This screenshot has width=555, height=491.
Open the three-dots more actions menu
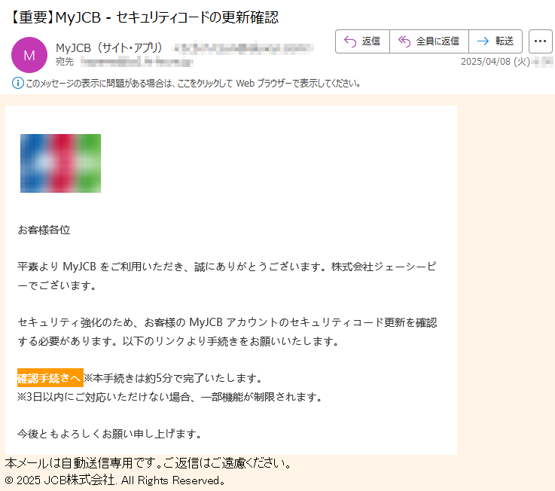click(x=540, y=41)
